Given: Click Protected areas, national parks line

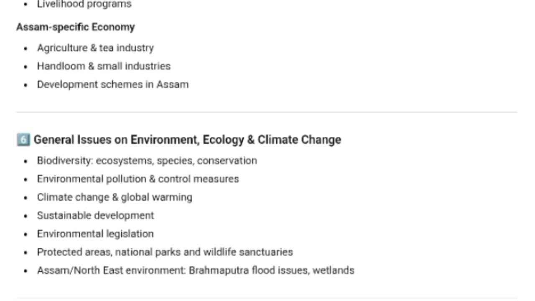Looking at the screenshot, I should [x=165, y=252].
